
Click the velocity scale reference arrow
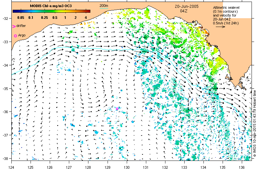(221, 27)
